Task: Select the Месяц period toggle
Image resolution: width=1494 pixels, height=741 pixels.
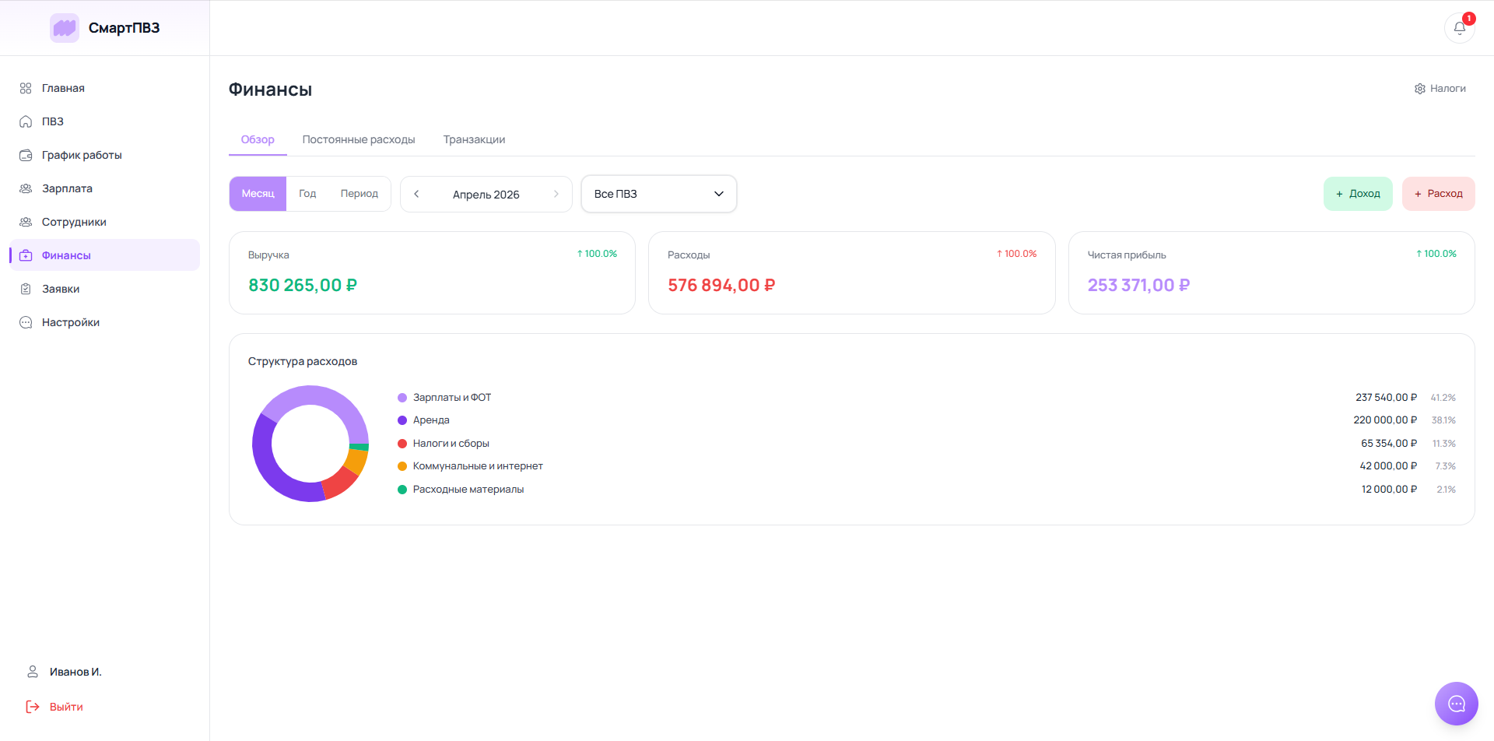Action: pyautogui.click(x=258, y=194)
